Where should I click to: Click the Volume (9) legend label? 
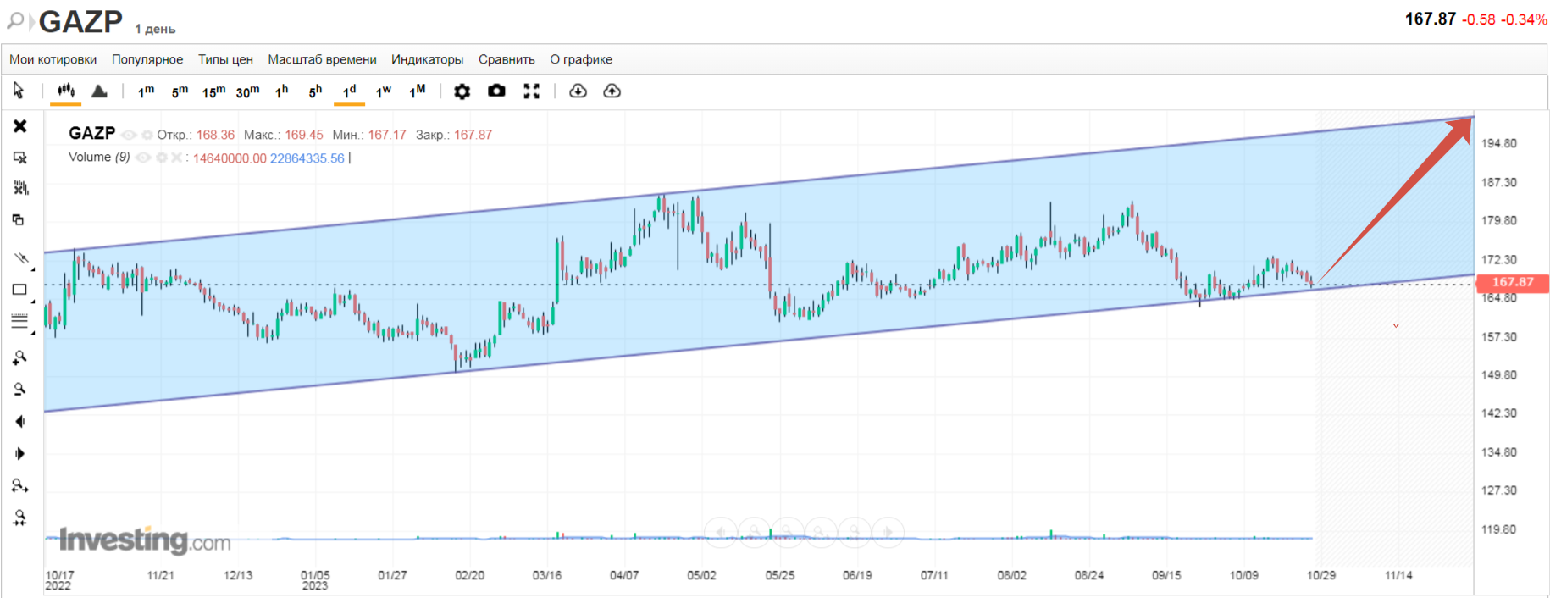99,158
